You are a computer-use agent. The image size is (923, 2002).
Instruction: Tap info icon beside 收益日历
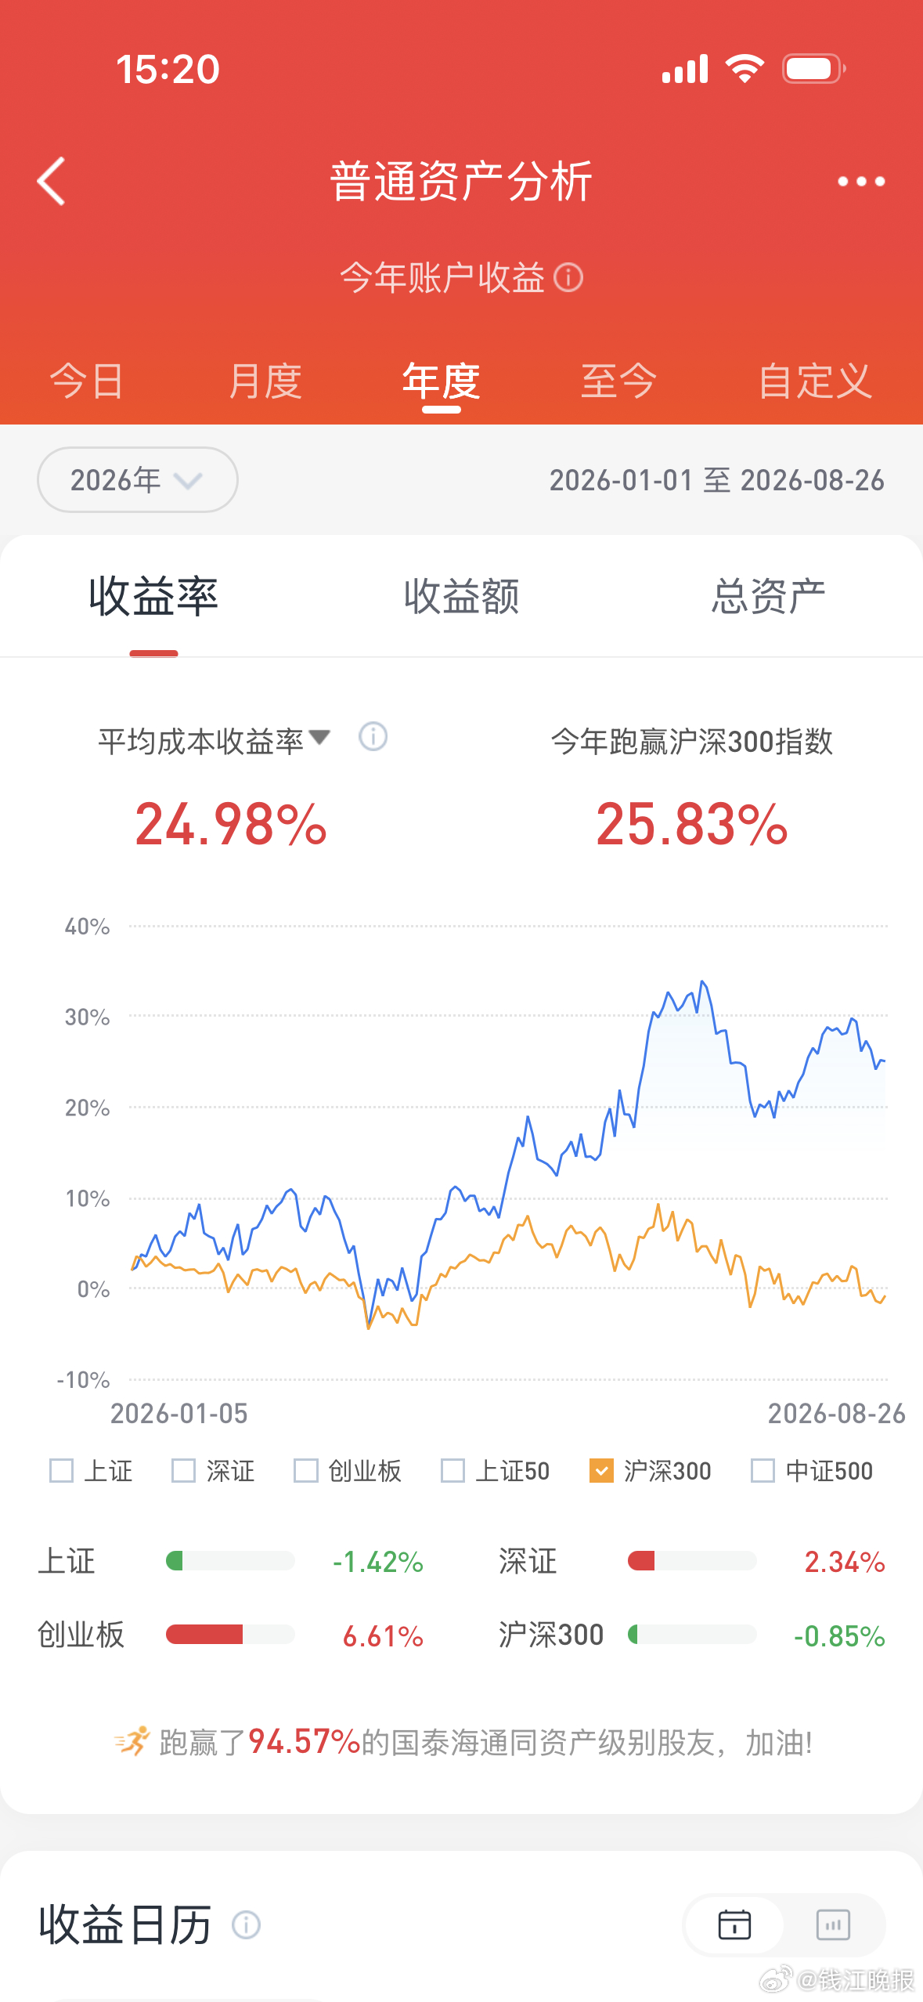click(246, 1924)
